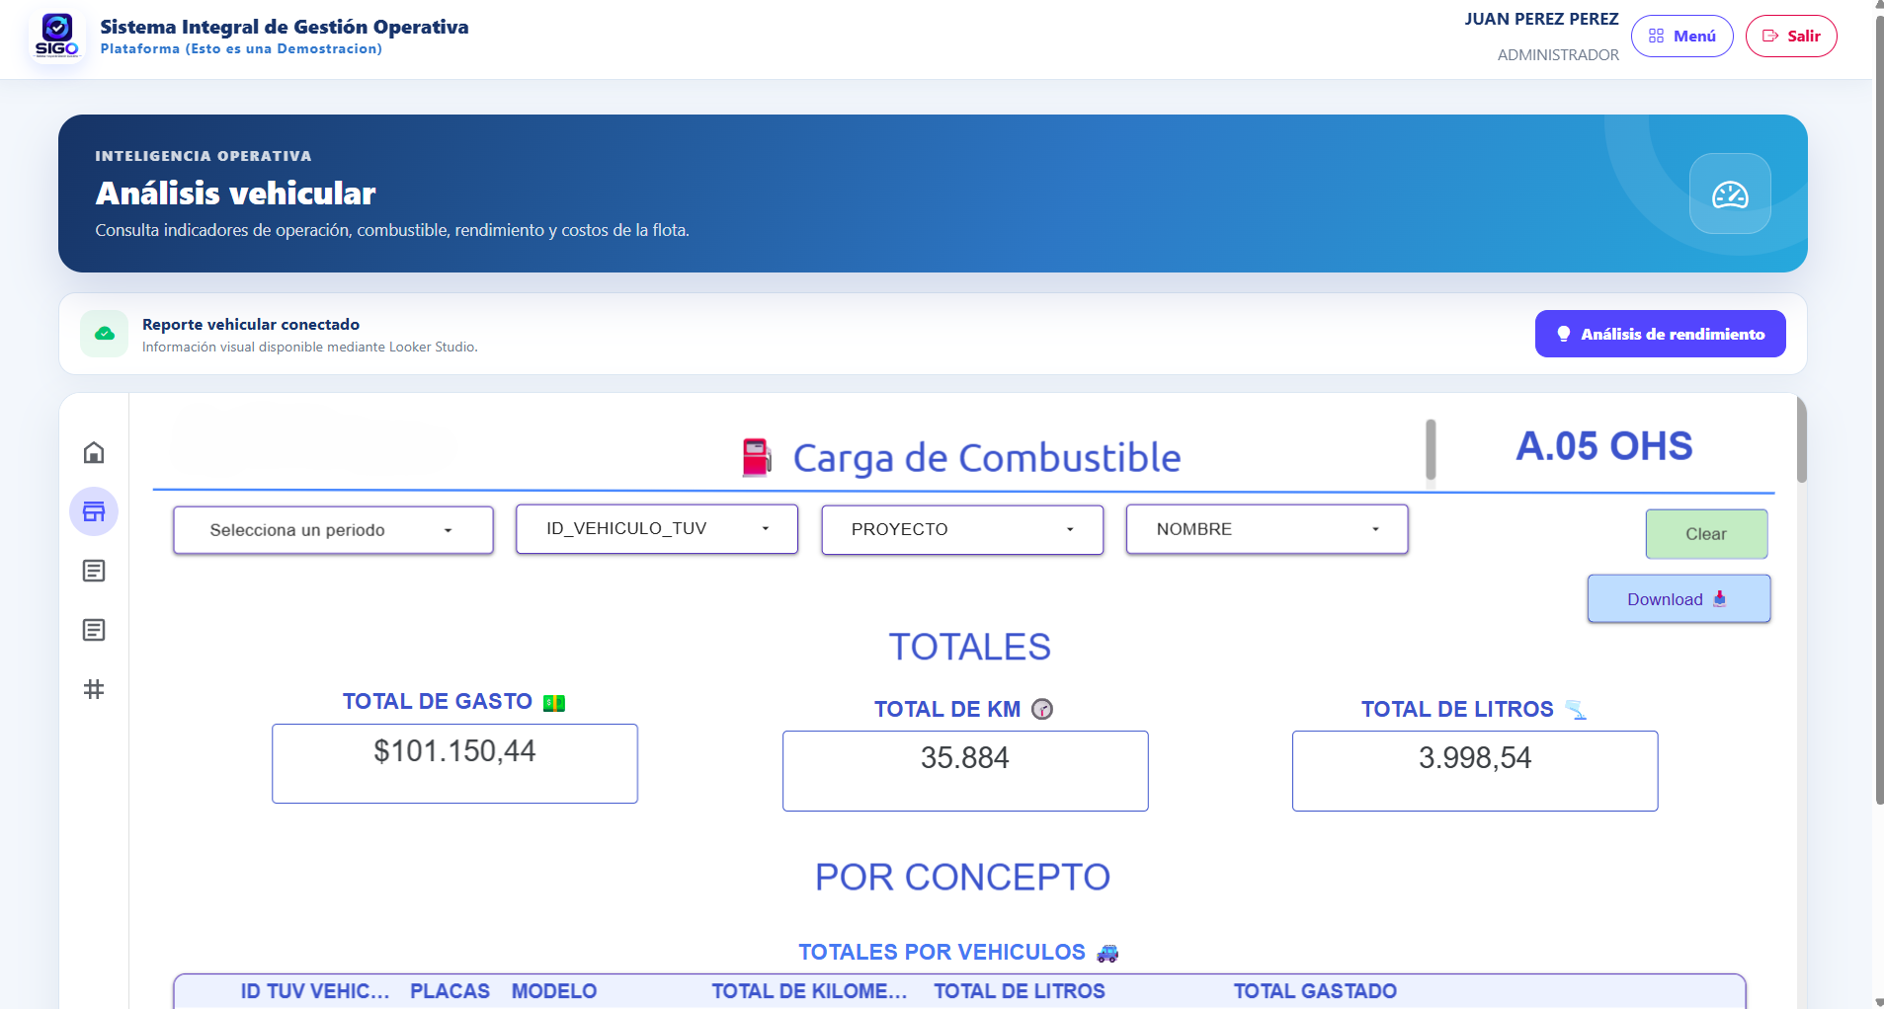Image resolution: width=1884 pixels, height=1009 pixels.
Task: Sort by TOTAL GASTADO column header
Action: 1315,991
